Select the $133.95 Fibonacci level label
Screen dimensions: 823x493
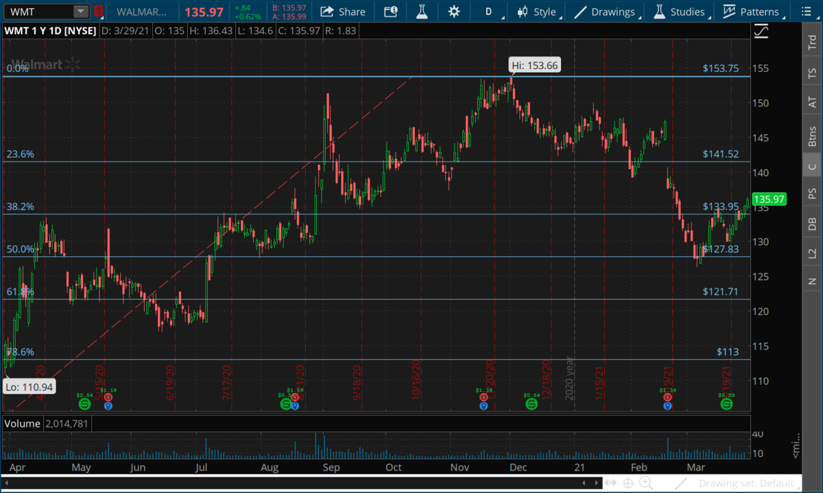[721, 206]
